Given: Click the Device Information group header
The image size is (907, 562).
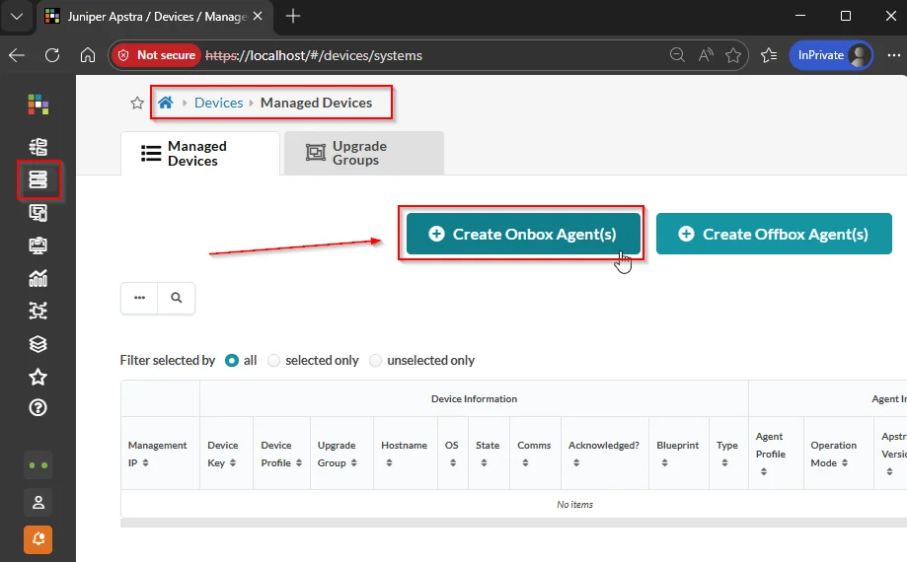Looking at the screenshot, I should [x=474, y=398].
